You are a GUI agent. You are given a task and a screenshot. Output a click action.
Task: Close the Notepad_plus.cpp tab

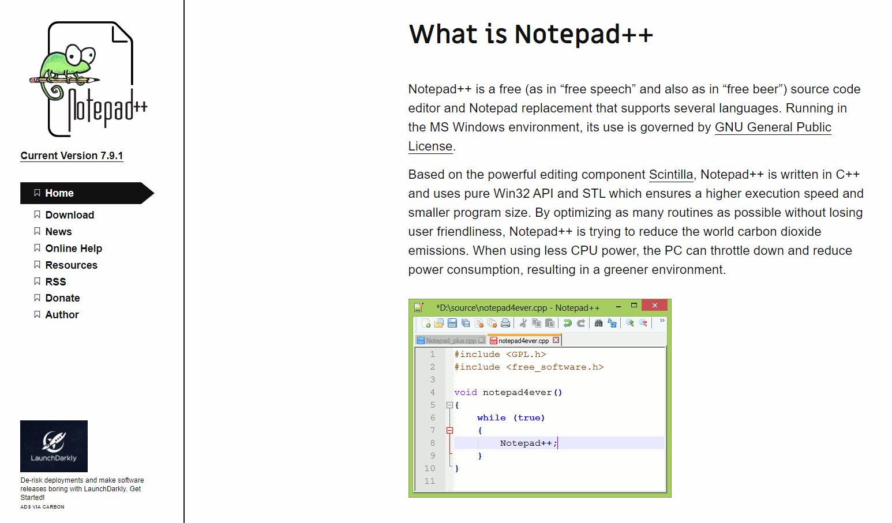click(482, 340)
